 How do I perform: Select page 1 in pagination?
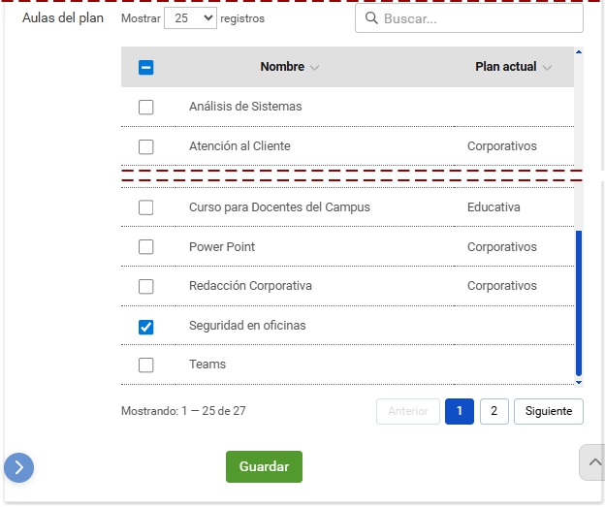tap(460, 411)
